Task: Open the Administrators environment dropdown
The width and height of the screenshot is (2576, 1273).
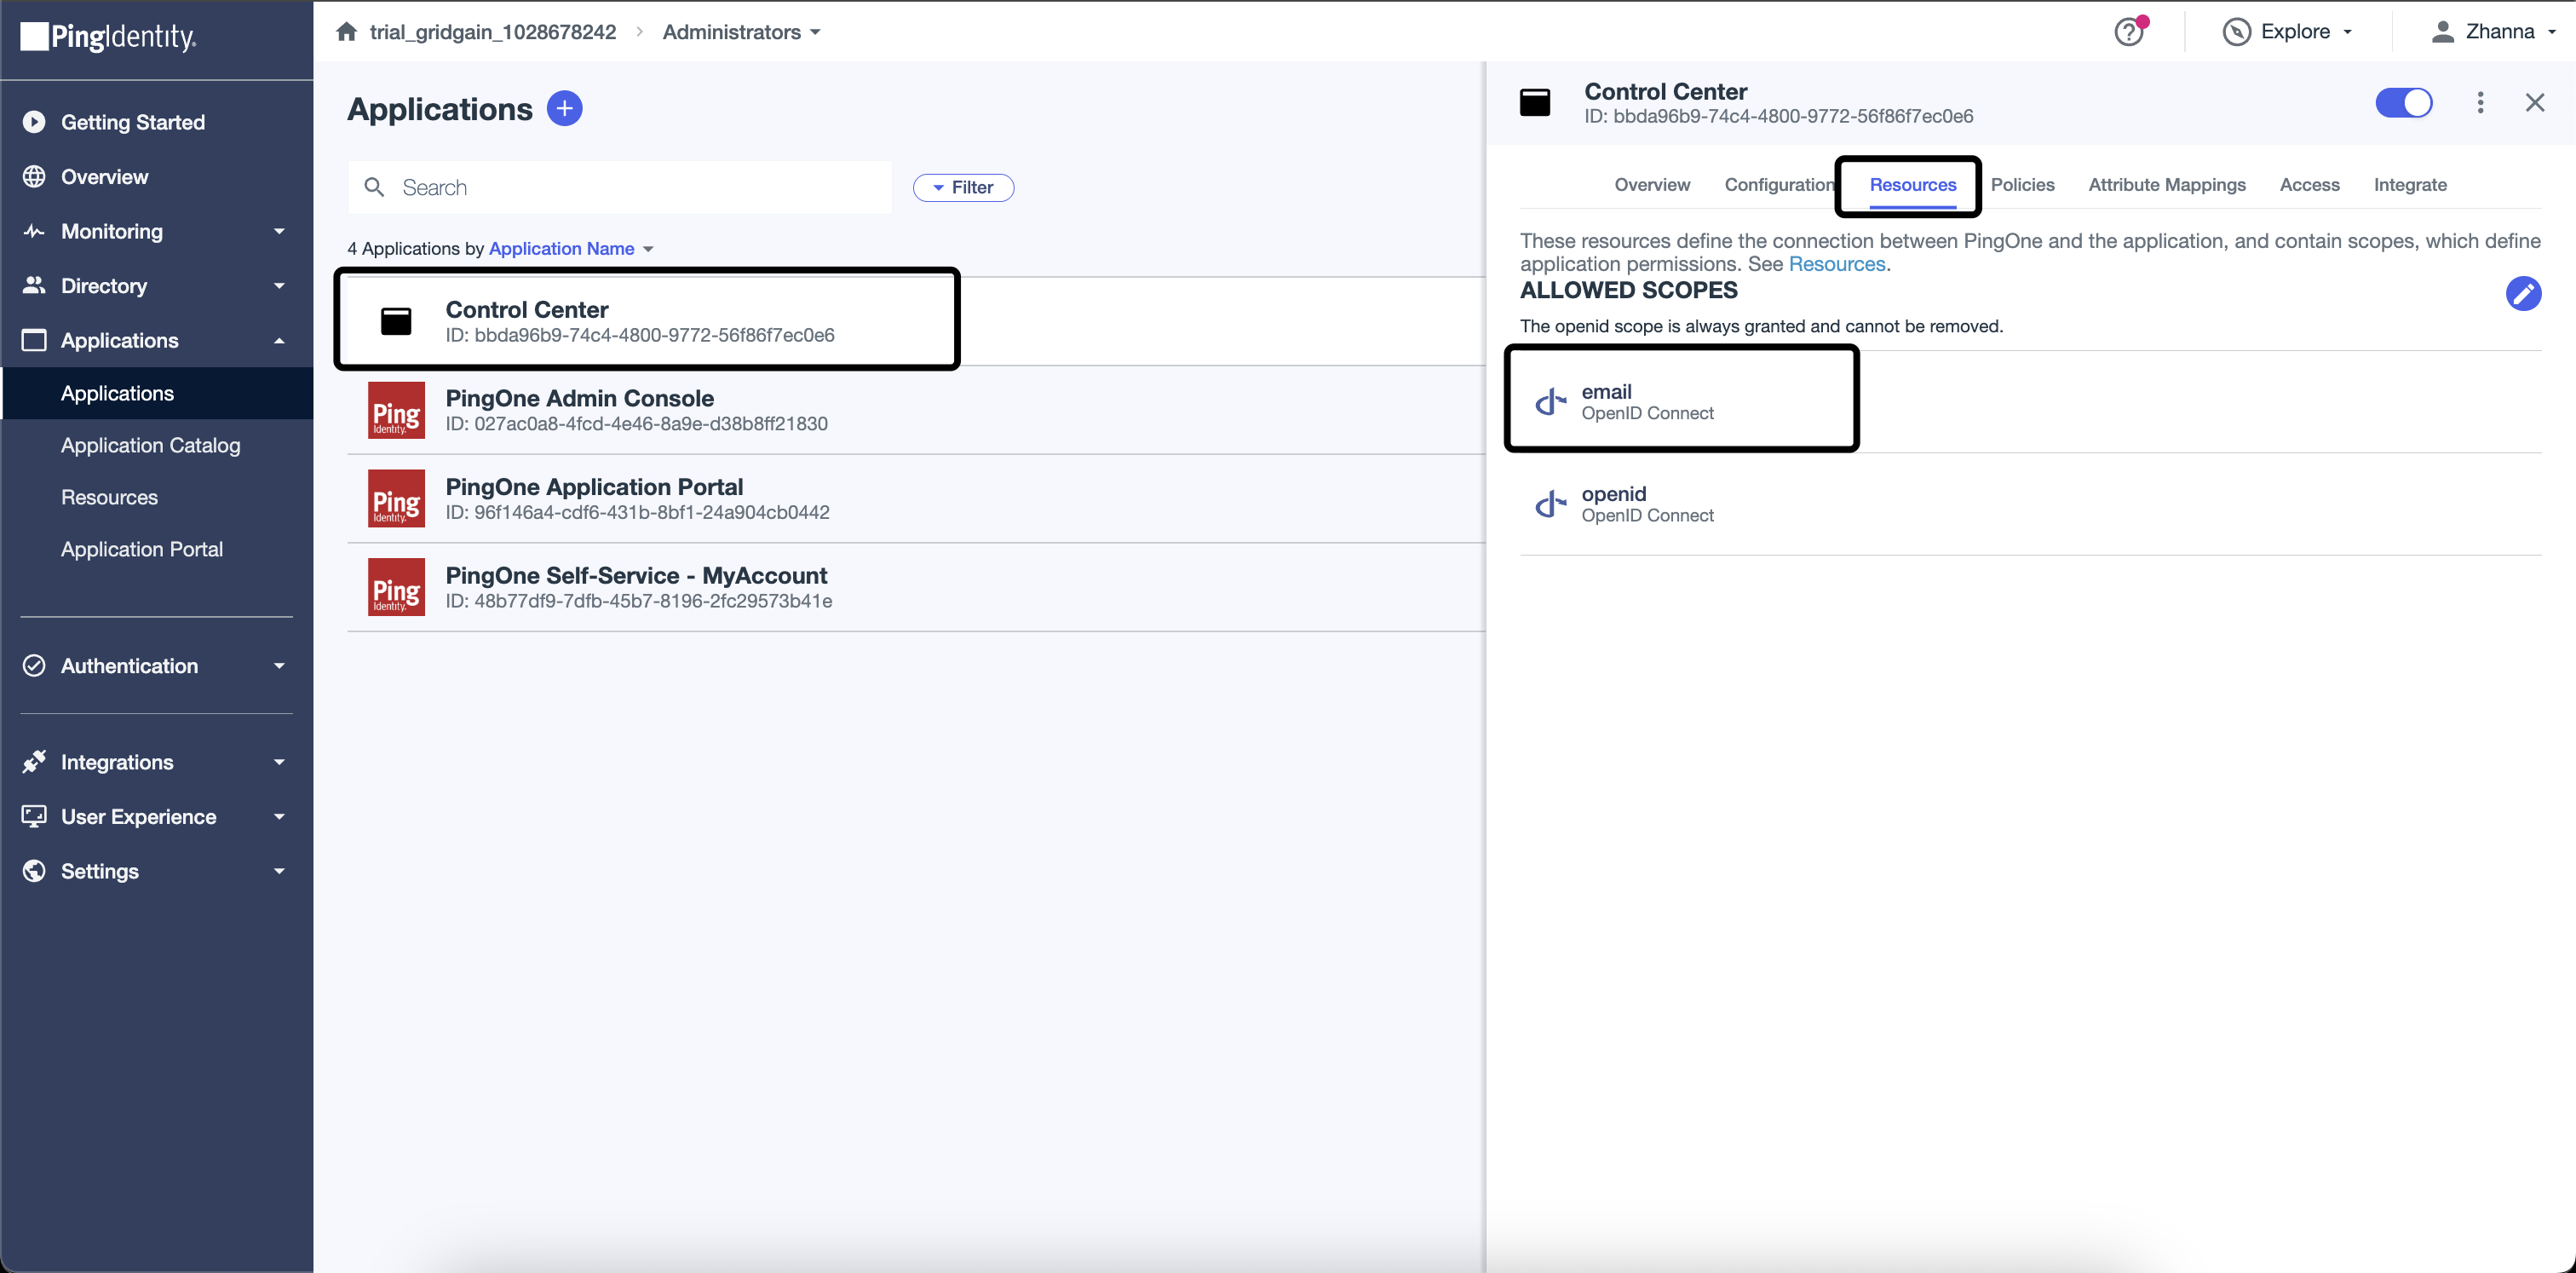Action: 741,32
